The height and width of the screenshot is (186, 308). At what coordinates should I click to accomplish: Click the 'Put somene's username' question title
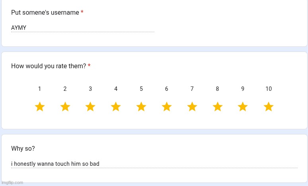coord(45,13)
